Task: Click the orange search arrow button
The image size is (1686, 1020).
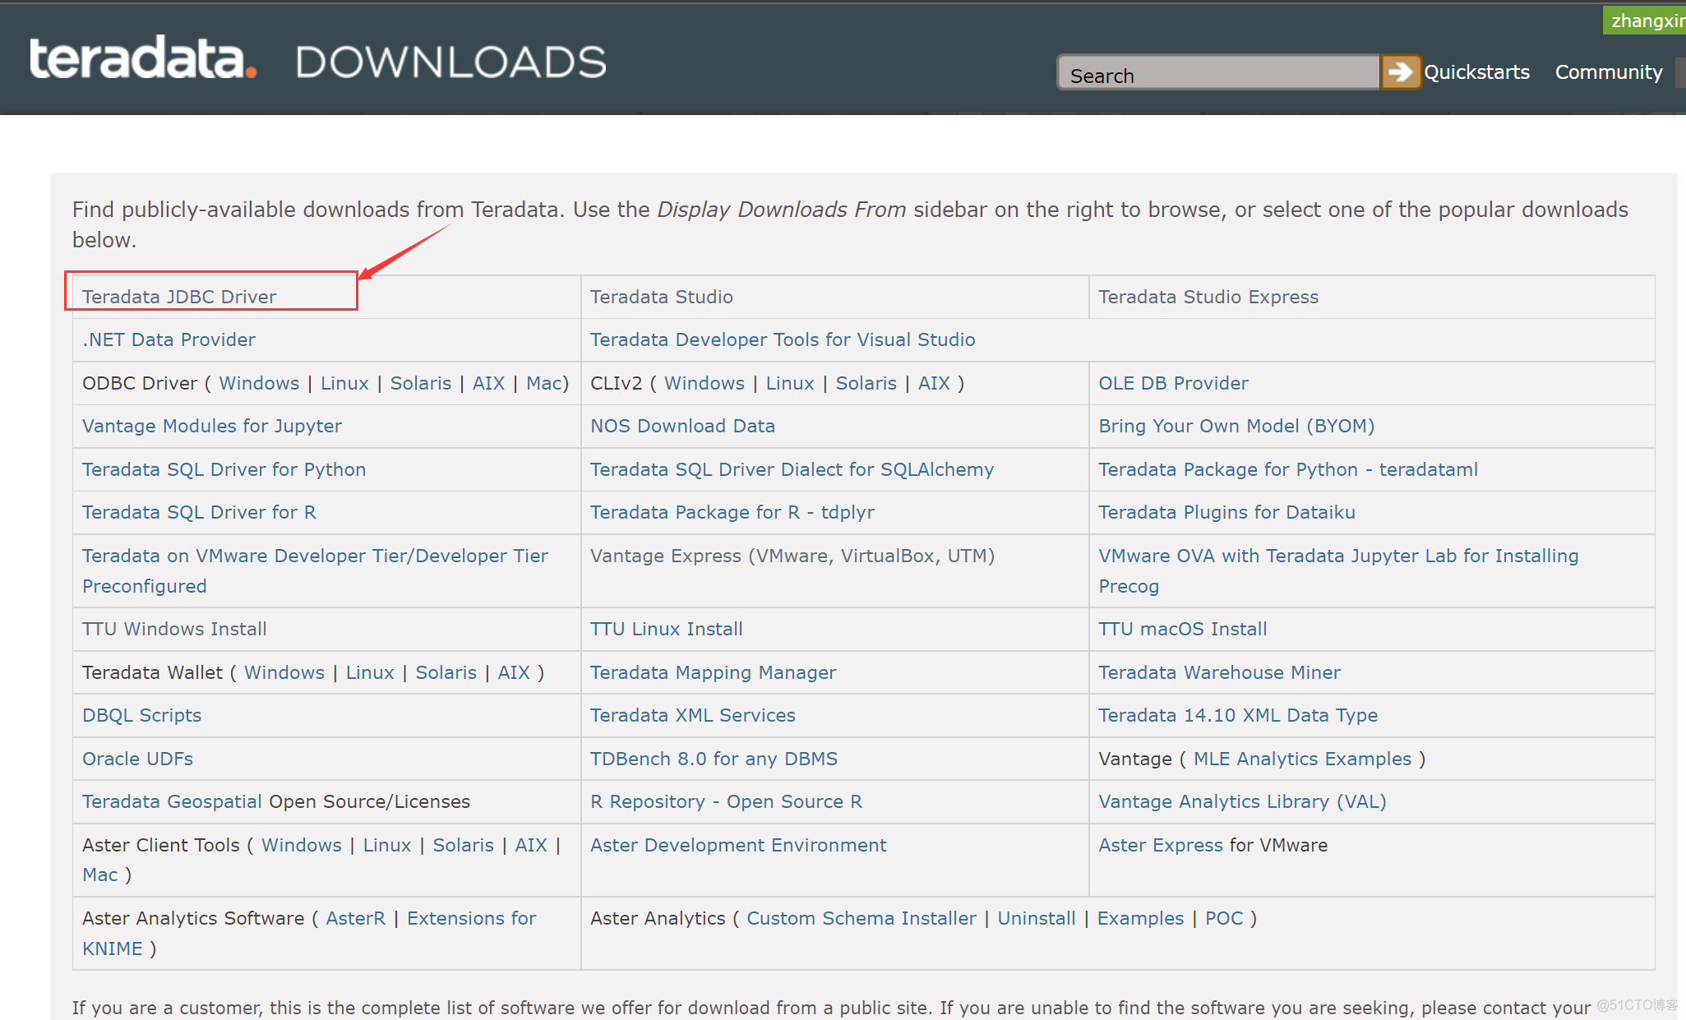Action: click(x=1401, y=72)
